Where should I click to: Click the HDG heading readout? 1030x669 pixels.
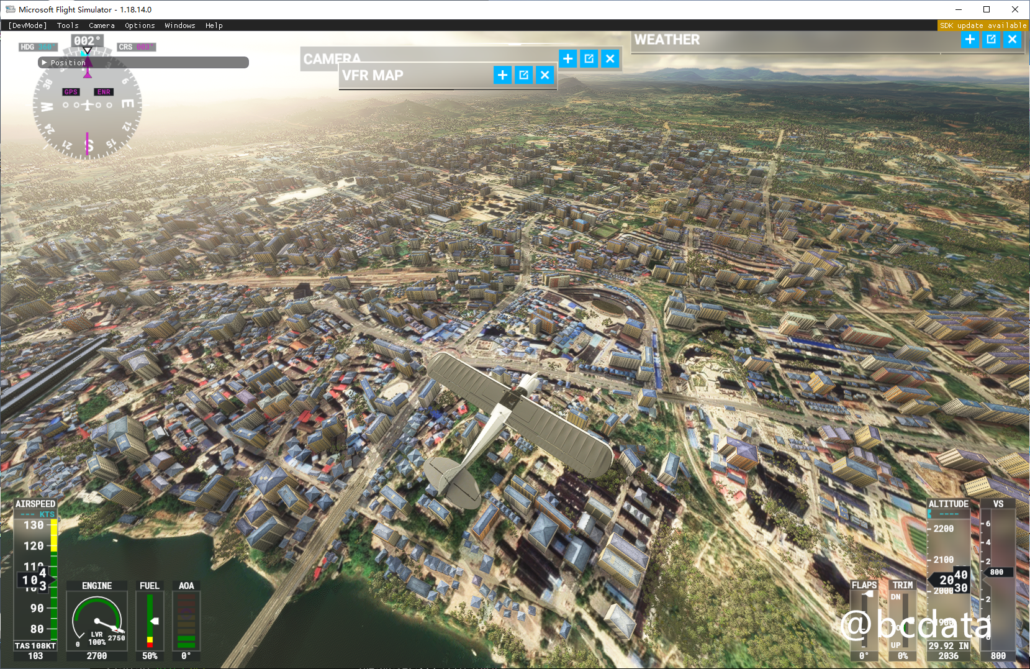(37, 47)
